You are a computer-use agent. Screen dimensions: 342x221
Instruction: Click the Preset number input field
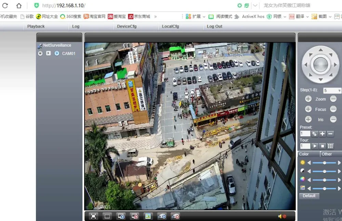[305, 133]
